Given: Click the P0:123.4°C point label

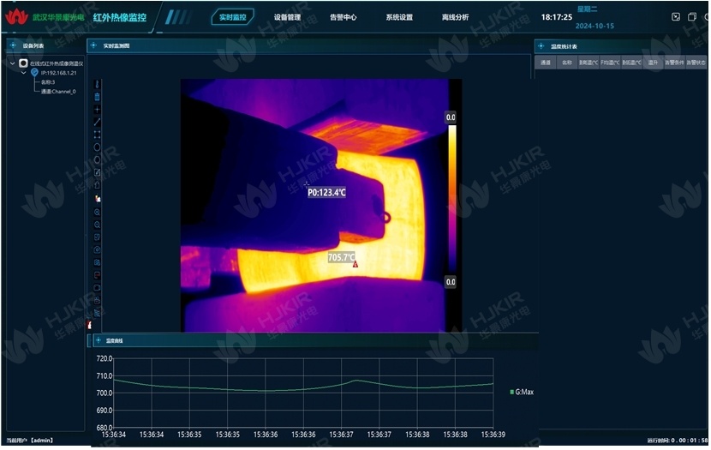Looking at the screenshot, I should click(x=326, y=193).
